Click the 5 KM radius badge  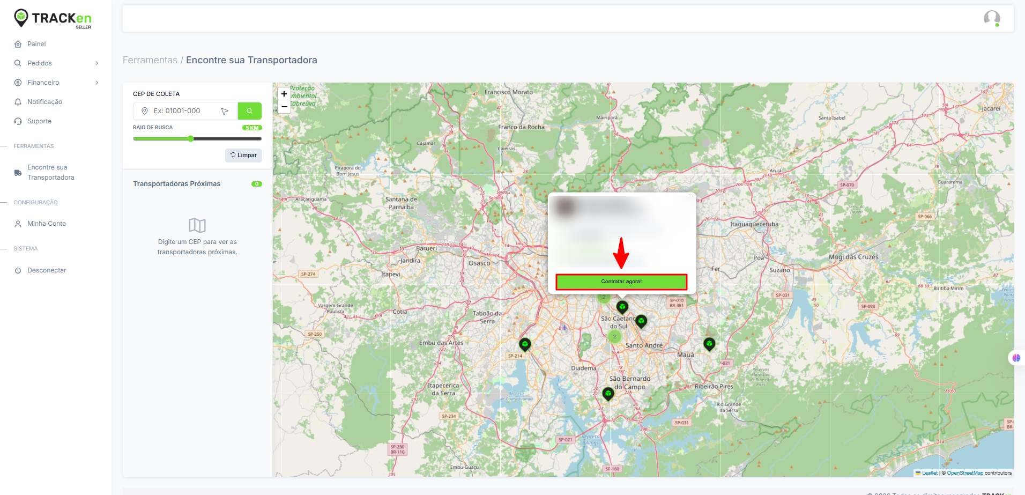coord(252,128)
